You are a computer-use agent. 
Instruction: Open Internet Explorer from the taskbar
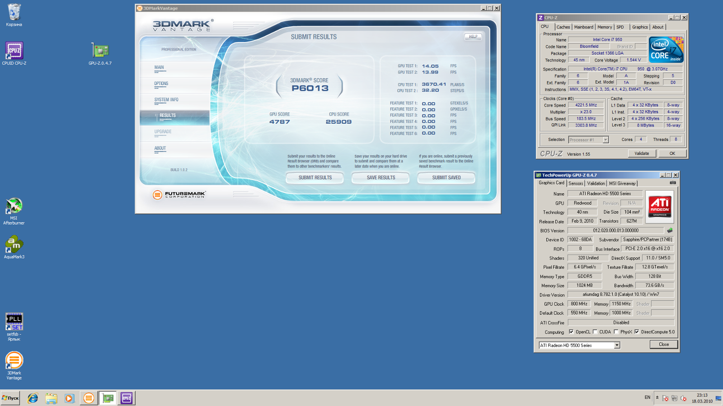pos(33,398)
